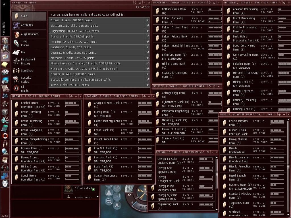Open the Standings section

[x=29, y=70]
